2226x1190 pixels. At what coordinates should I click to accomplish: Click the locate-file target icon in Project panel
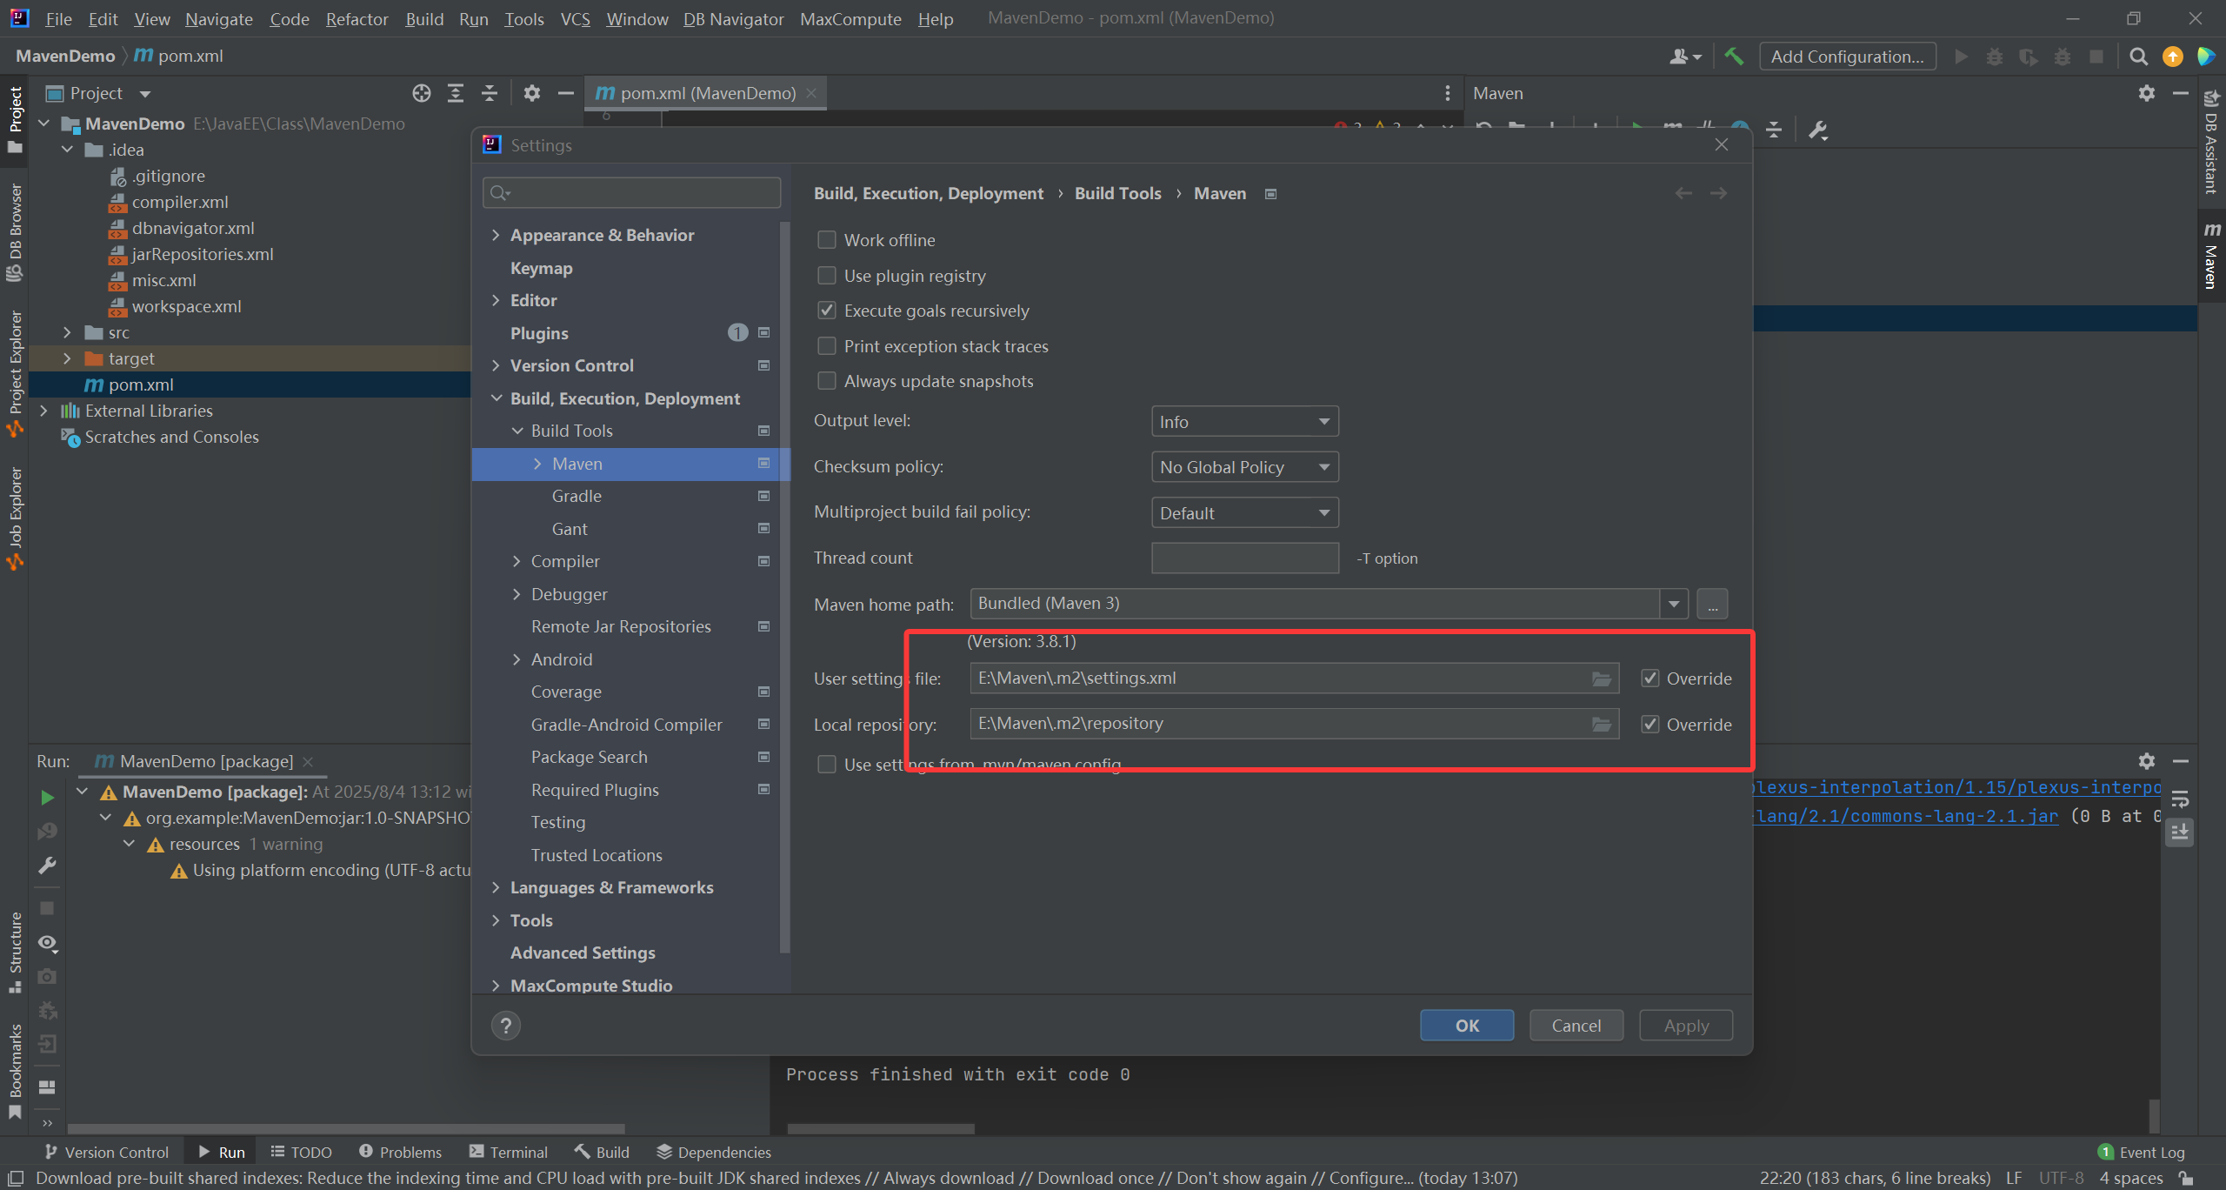coord(422,93)
